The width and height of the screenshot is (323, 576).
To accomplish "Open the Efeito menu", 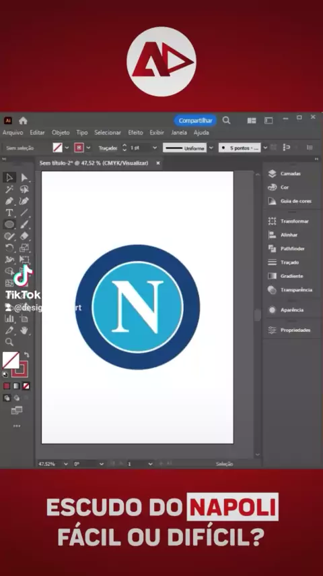I will point(135,133).
